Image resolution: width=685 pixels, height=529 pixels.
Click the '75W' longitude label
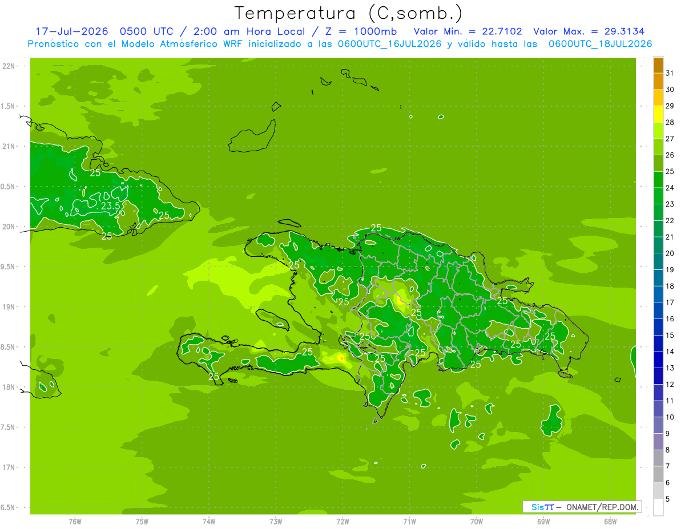tap(142, 522)
